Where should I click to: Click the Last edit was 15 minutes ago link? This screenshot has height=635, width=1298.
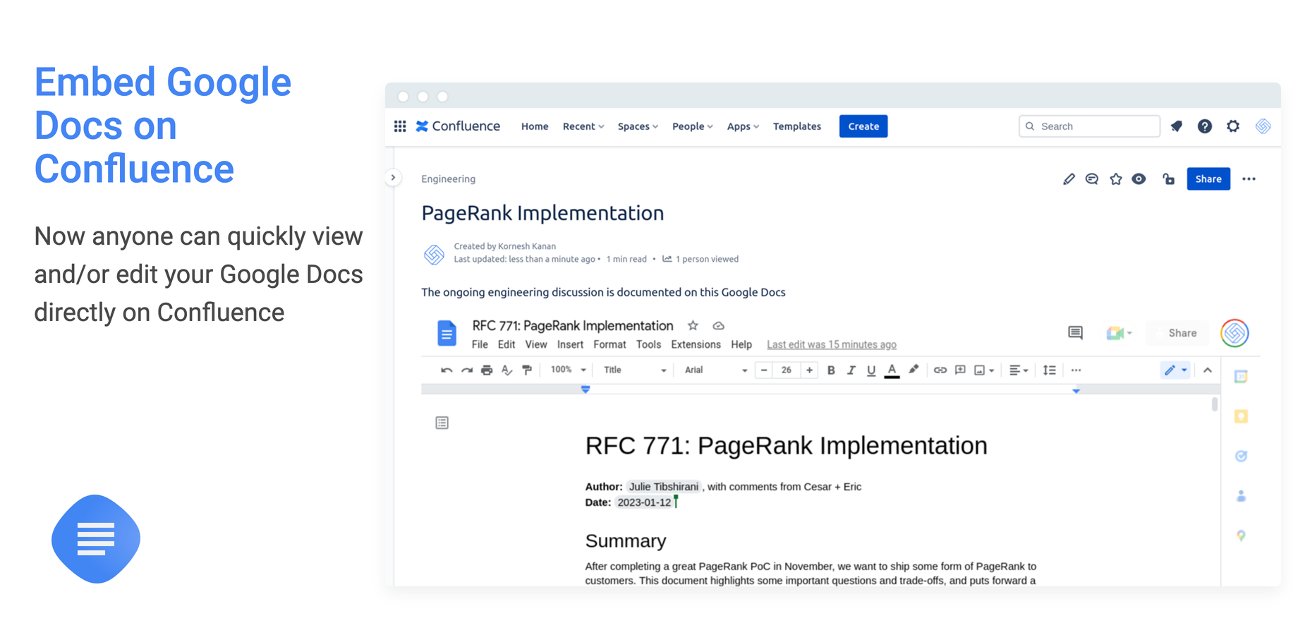[832, 345]
